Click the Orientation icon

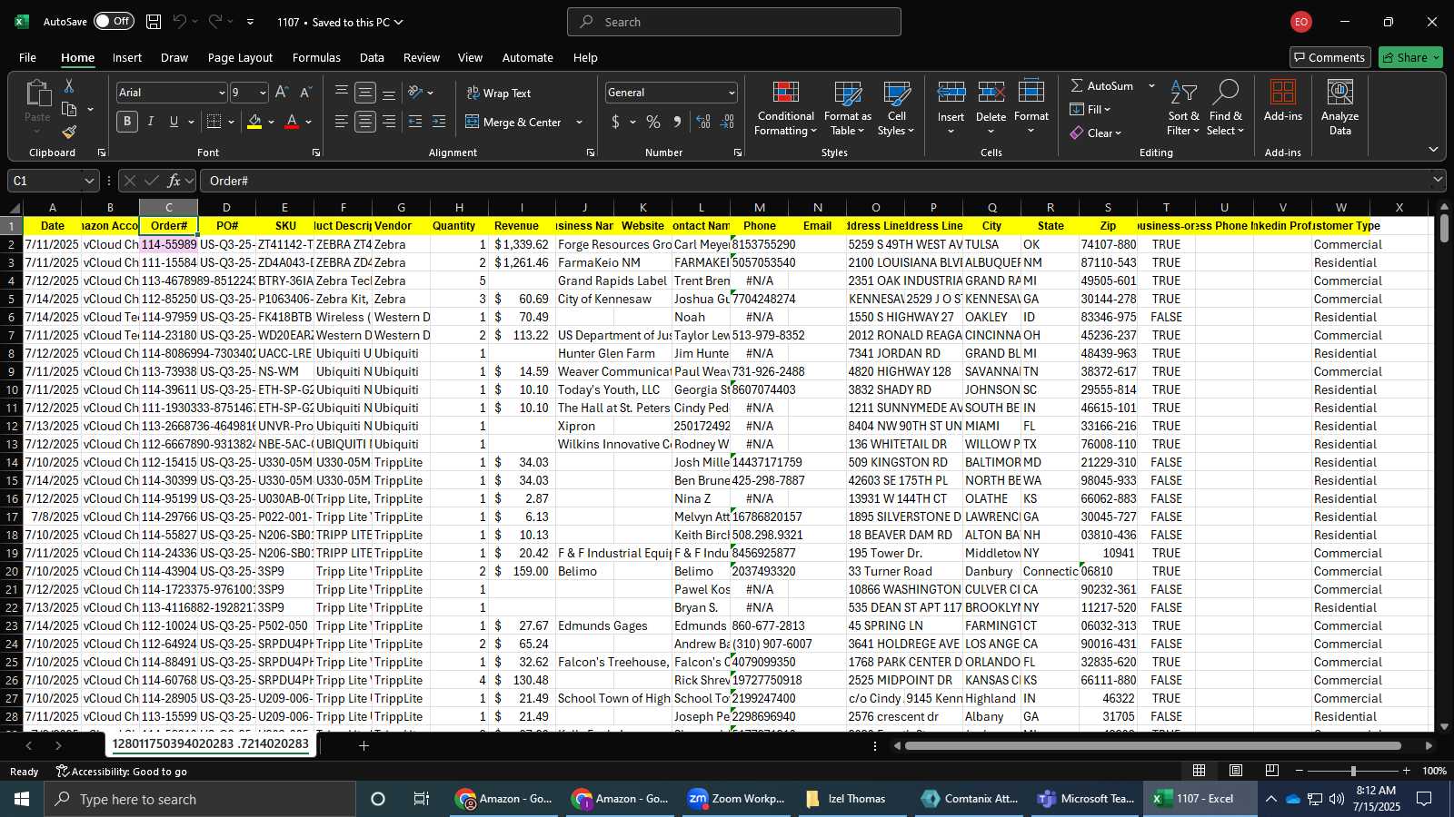point(415,93)
